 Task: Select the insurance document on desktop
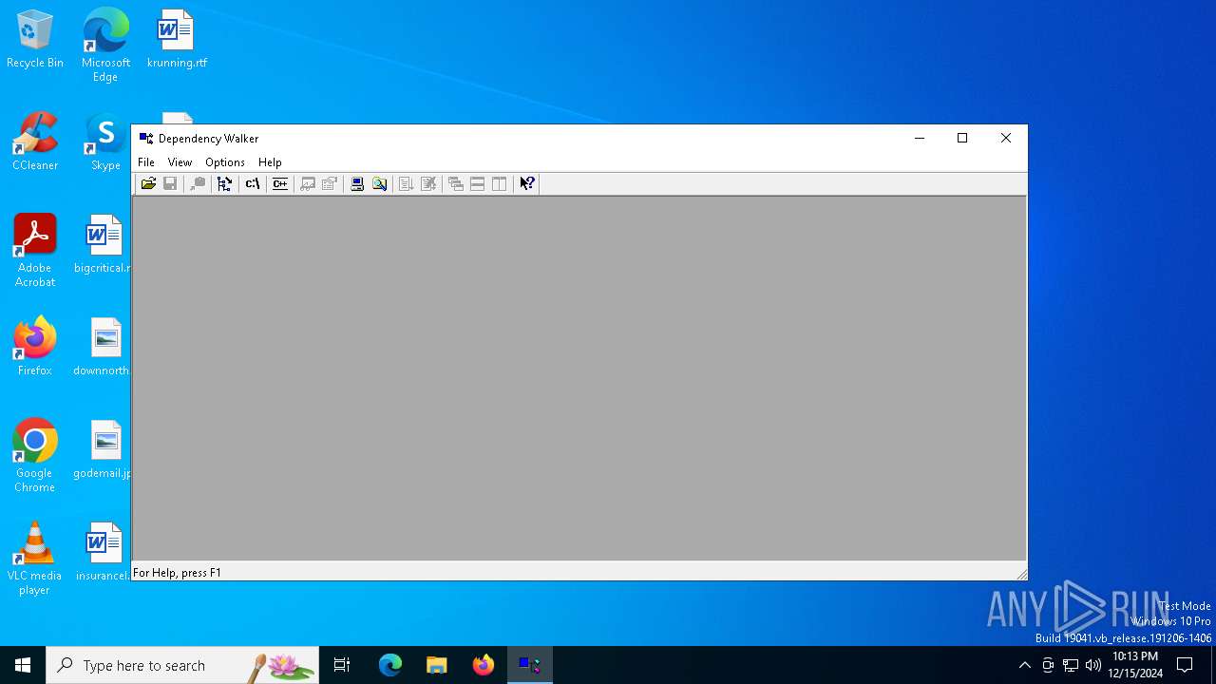(x=103, y=552)
